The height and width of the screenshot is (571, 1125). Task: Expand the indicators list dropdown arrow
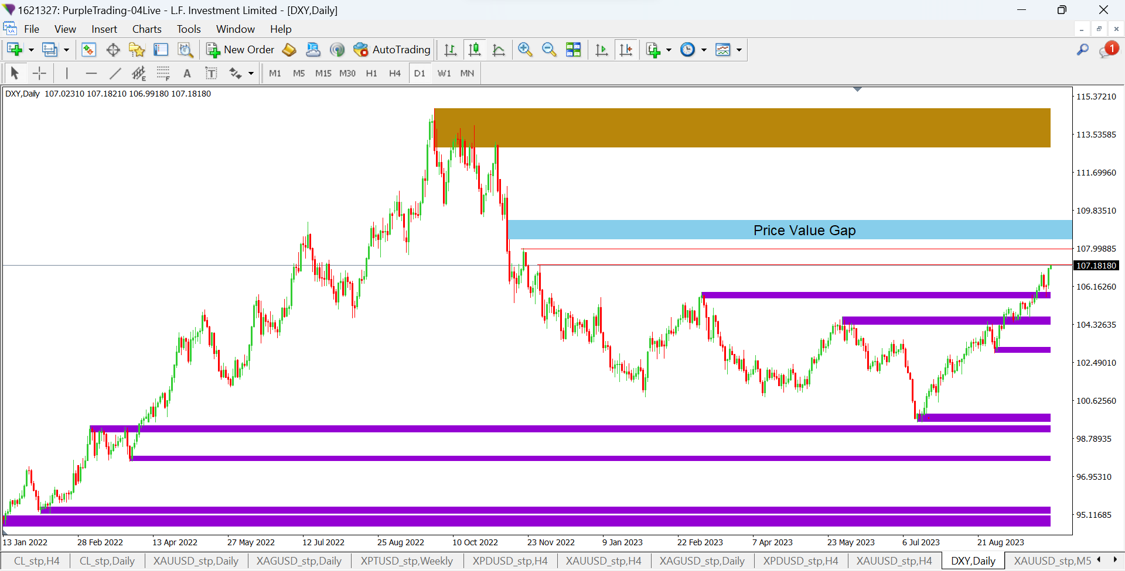point(669,50)
